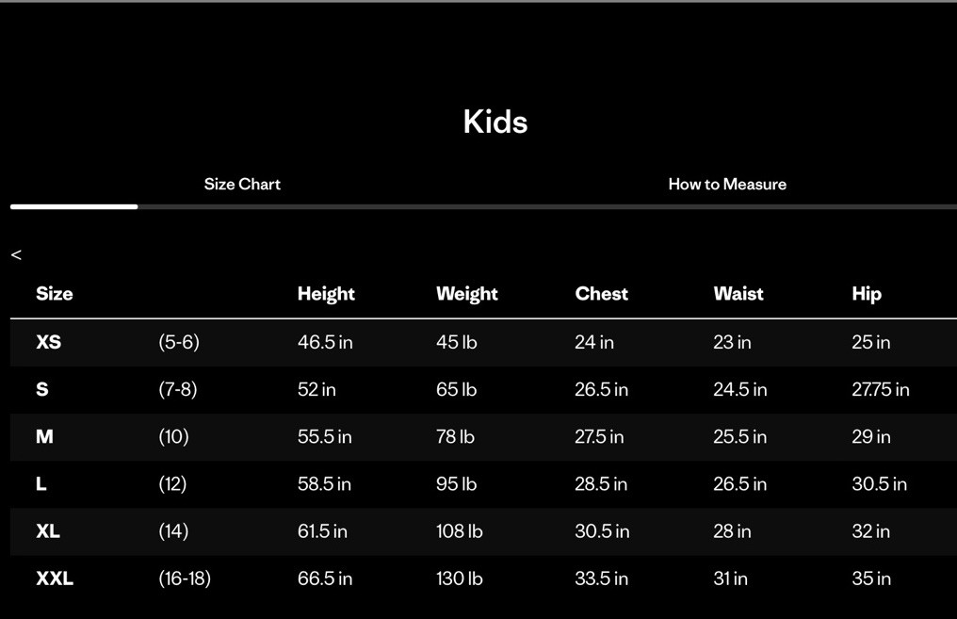Click the Chest column header

(601, 294)
